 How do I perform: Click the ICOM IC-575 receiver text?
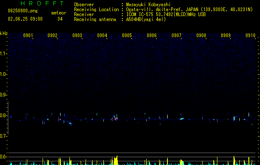coord(166,14)
